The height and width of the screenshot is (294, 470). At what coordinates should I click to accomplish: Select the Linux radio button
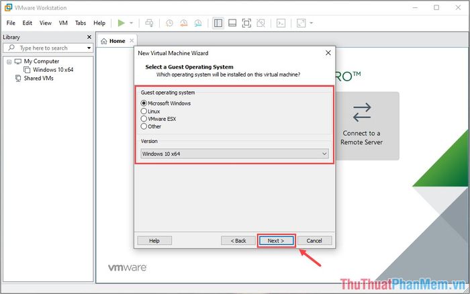(144, 111)
